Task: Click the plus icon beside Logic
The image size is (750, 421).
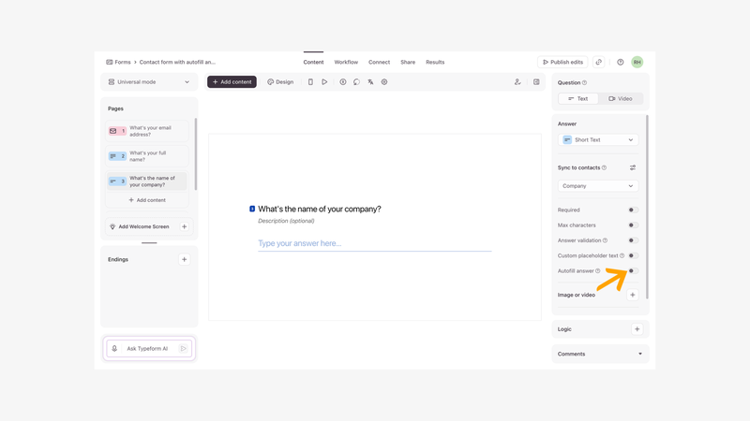Action: [x=637, y=329]
